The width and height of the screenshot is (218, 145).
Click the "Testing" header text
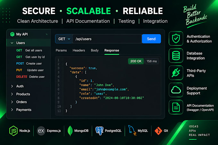tap(127, 21)
